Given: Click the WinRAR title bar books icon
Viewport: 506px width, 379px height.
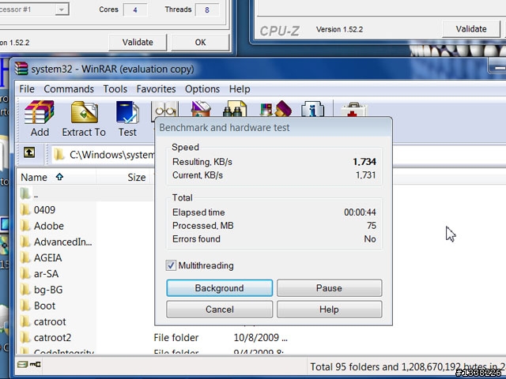Looking at the screenshot, I should (x=21, y=69).
